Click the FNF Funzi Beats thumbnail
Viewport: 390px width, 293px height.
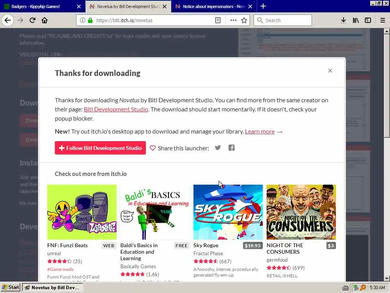[x=82, y=212]
